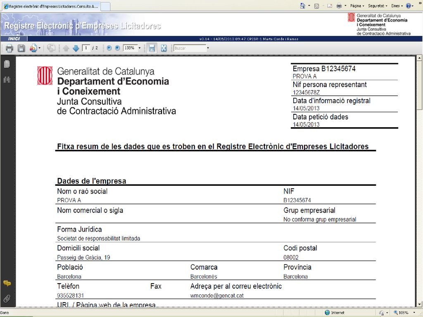Toggle fit-to-width scrolling mode
The image size is (423, 317).
tap(152, 48)
